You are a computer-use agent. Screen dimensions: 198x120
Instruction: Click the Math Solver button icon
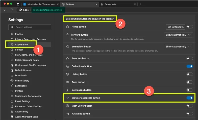(67, 106)
